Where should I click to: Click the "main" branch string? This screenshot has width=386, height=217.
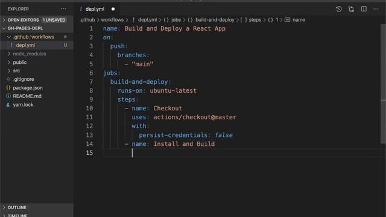point(142,64)
